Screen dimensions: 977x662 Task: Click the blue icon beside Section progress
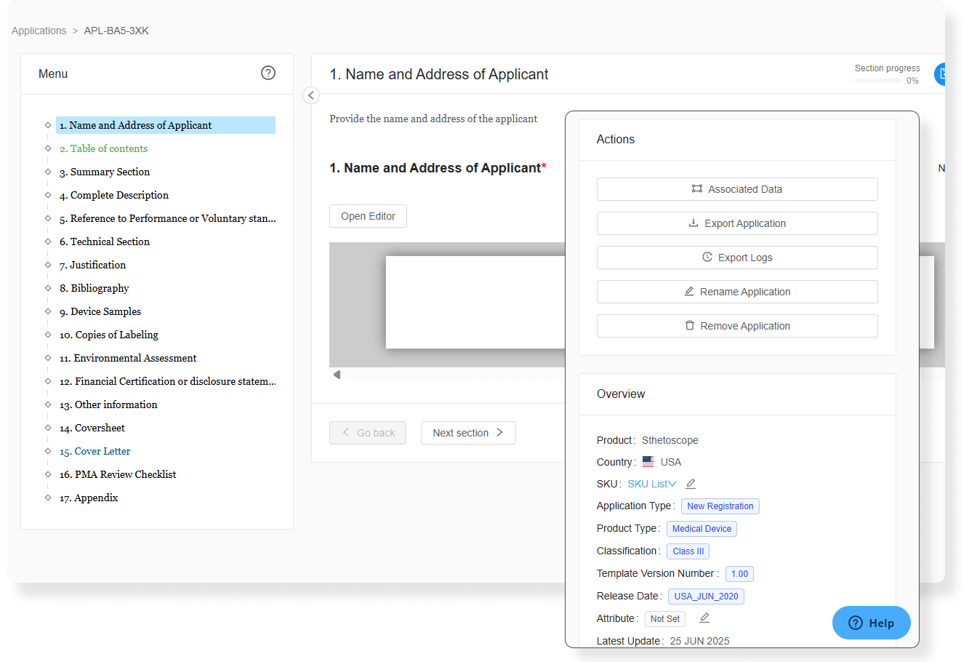pyautogui.click(x=940, y=74)
